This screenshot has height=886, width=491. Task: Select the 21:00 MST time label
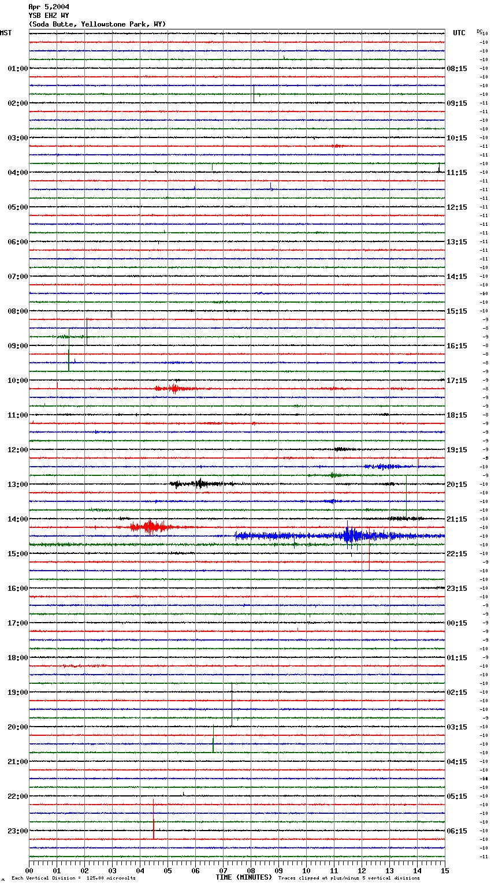17,762
